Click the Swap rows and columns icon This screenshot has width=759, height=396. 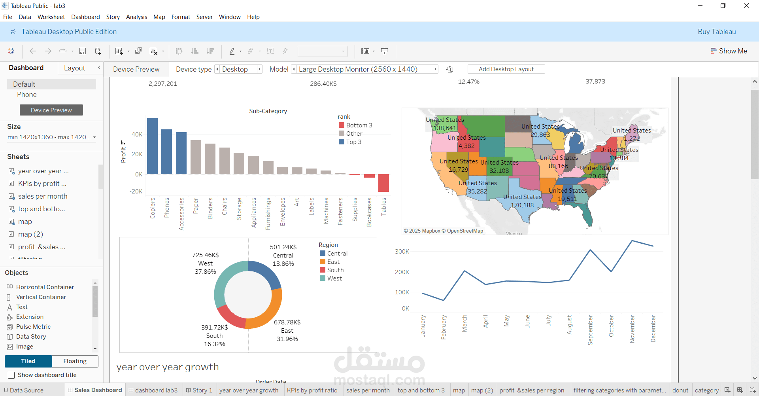pos(179,51)
